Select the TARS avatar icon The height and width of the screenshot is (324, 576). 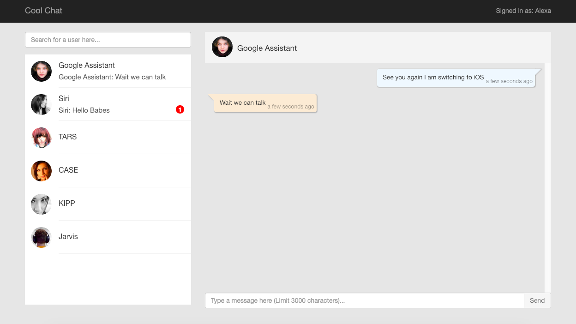coord(41,138)
